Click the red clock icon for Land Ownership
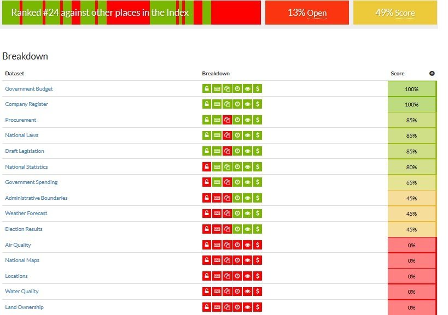The height and width of the screenshot is (315, 448). [x=237, y=307]
